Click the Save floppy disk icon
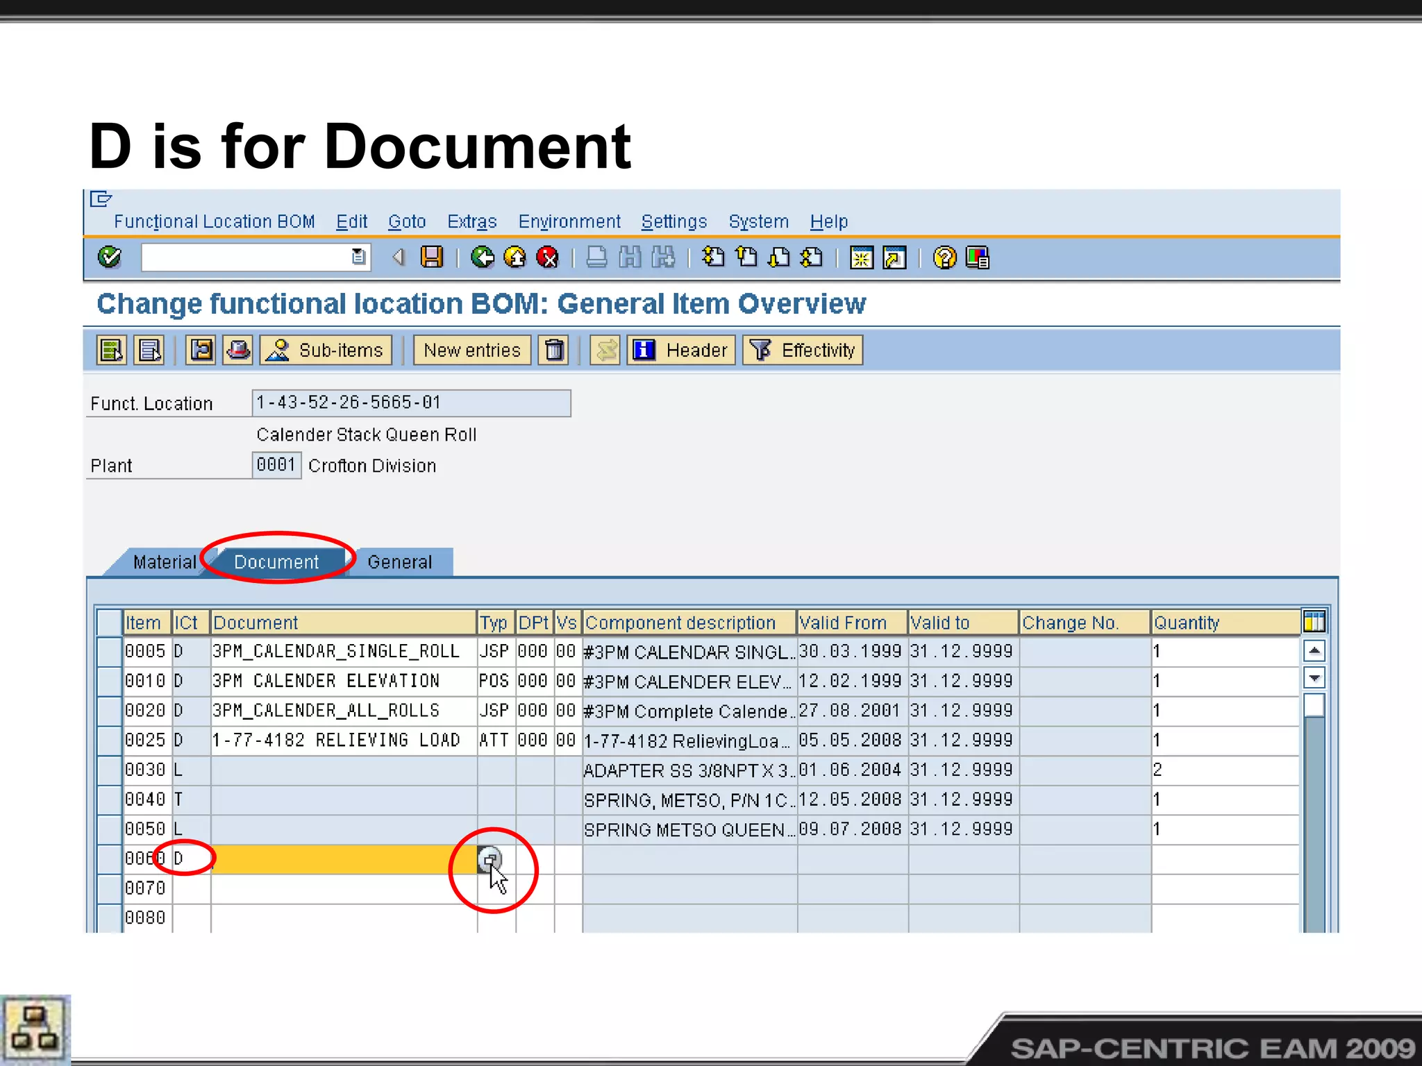The width and height of the screenshot is (1422, 1066). (432, 257)
